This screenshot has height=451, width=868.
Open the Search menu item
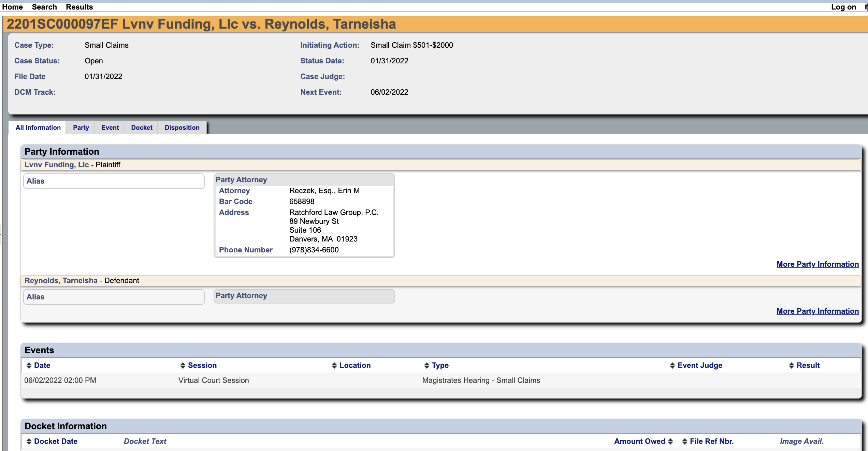coord(44,7)
